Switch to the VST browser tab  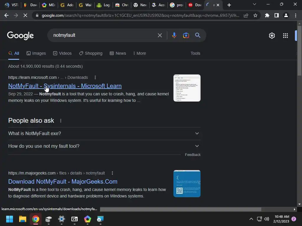[x=12, y=5]
